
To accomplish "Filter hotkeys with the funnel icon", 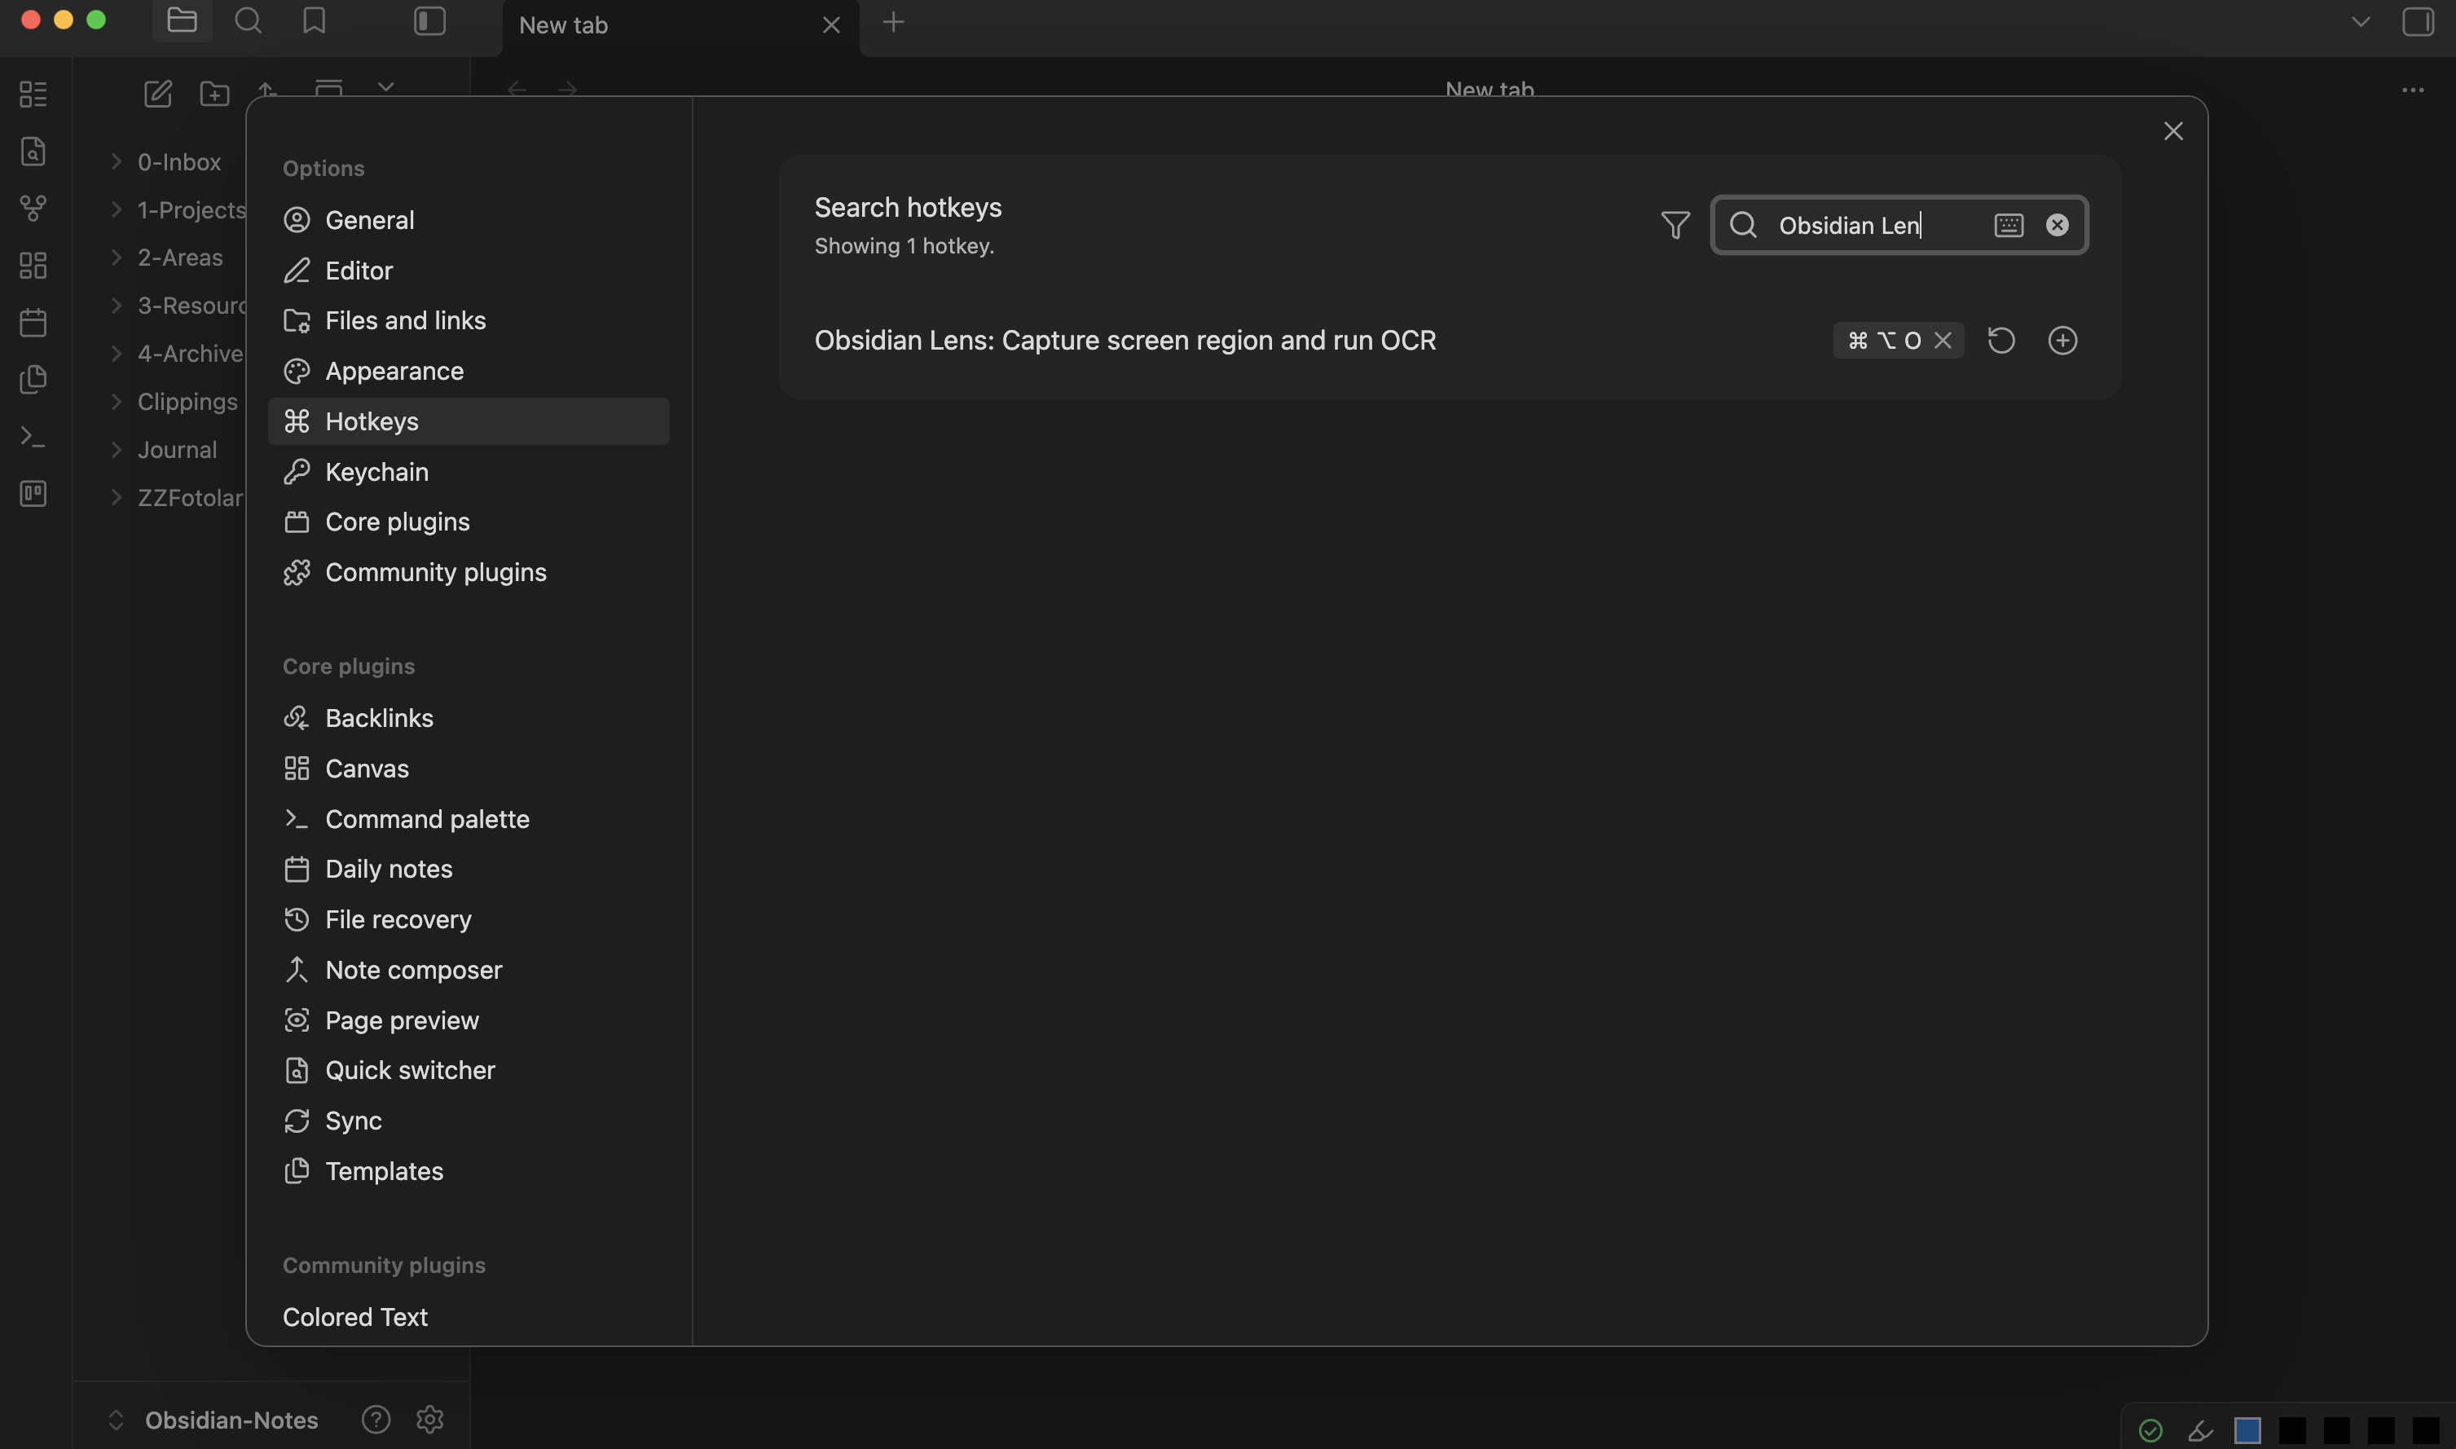I will coord(1675,226).
